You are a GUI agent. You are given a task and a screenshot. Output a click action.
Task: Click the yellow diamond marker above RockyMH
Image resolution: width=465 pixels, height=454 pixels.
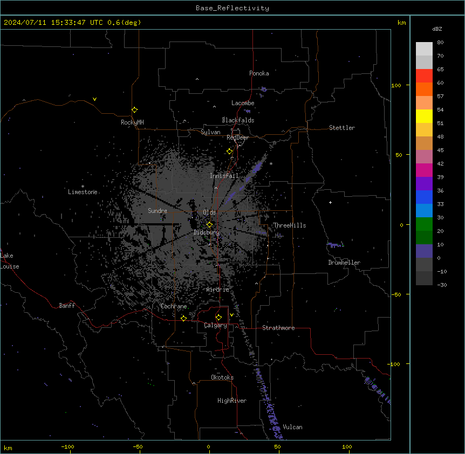pyautogui.click(x=135, y=110)
